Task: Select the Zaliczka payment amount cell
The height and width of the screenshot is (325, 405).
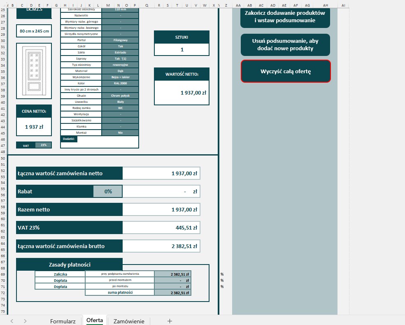Action: pos(172,274)
